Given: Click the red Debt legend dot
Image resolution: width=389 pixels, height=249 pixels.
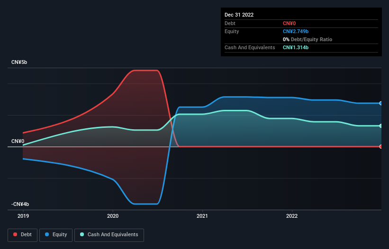Looking at the screenshot, I should pyautogui.click(x=15, y=234).
